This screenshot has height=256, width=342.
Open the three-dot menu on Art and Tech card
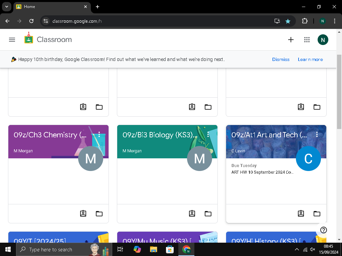(317, 134)
